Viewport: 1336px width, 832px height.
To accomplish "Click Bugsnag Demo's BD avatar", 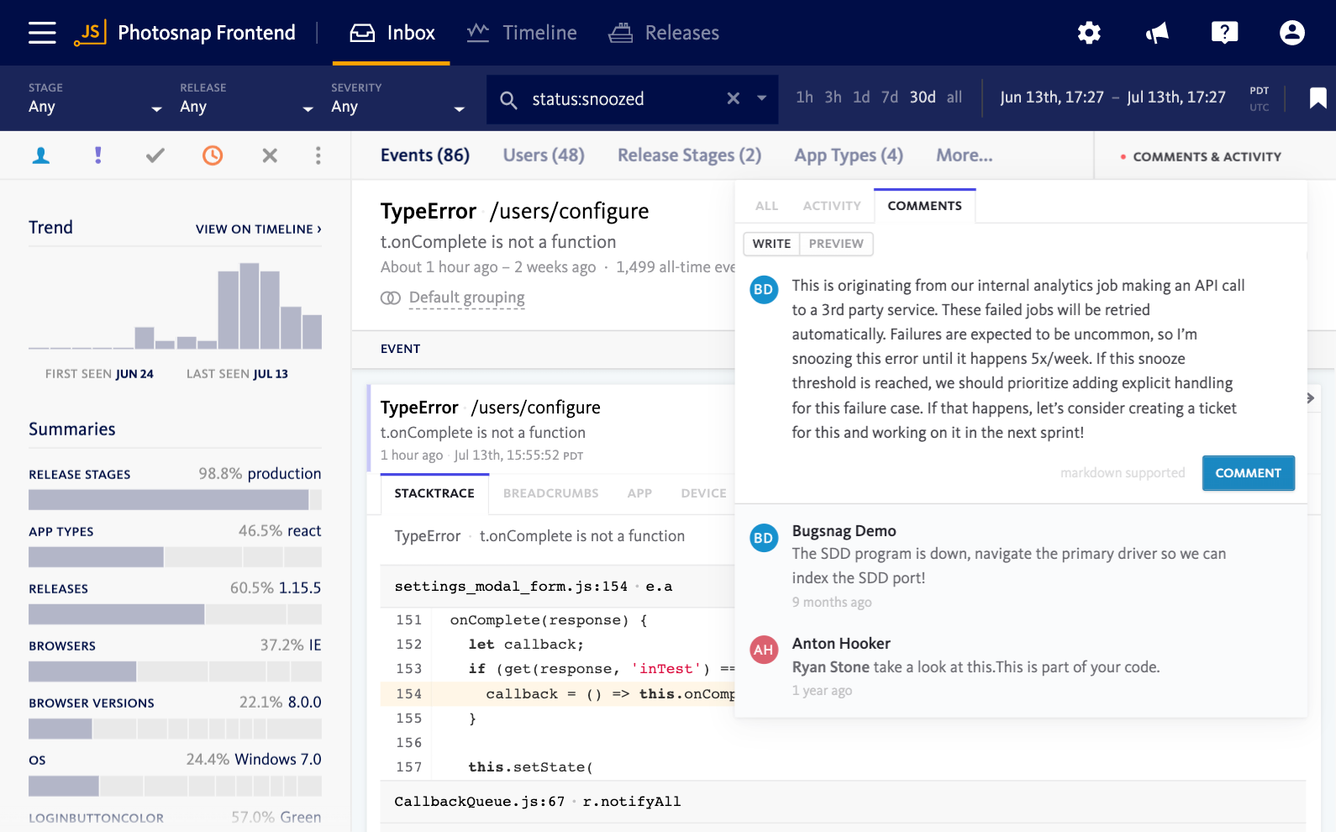I will (763, 538).
